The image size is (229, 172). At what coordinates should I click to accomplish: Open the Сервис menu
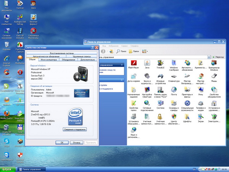point(124,45)
